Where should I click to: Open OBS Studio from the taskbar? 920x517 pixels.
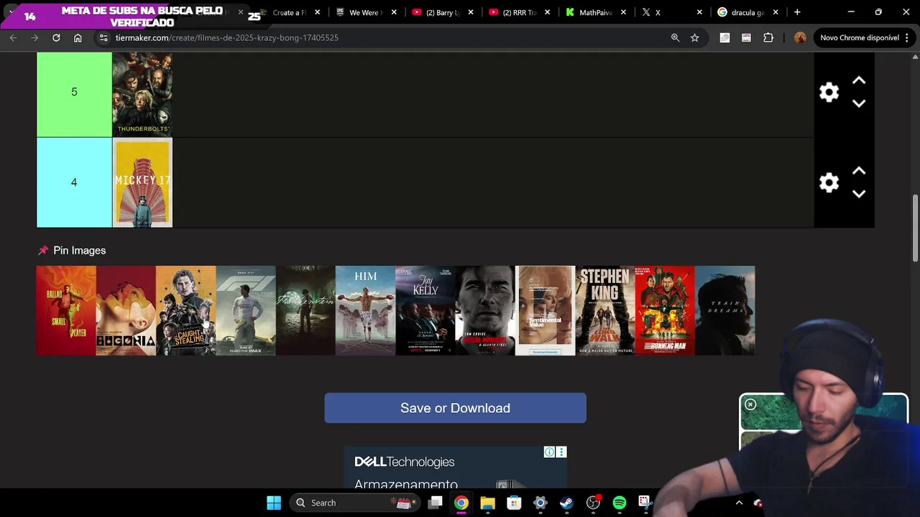click(x=593, y=503)
